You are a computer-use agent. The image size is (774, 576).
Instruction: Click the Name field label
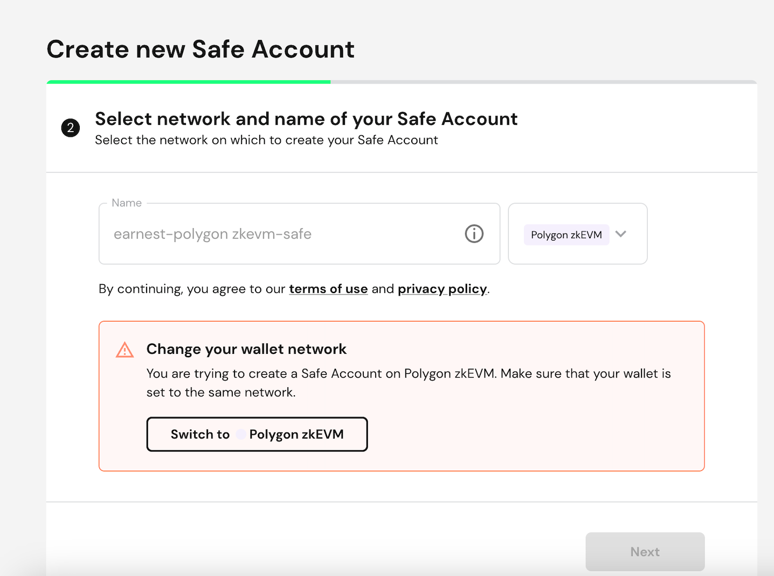127,203
